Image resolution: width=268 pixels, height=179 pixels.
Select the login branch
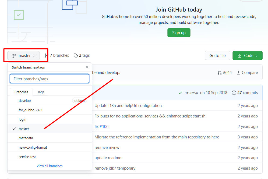pos(50,119)
